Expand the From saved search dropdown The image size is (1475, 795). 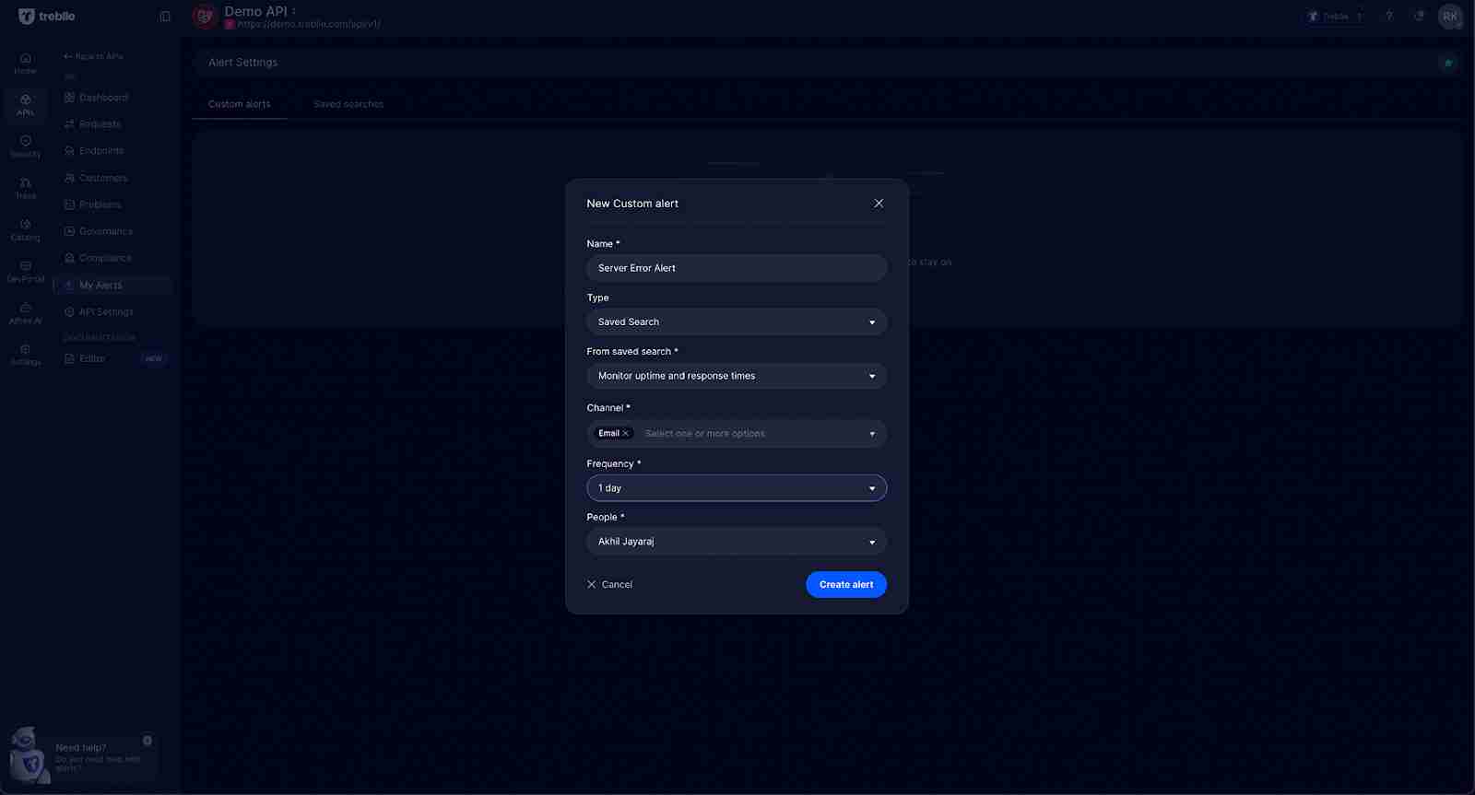tap(737, 376)
